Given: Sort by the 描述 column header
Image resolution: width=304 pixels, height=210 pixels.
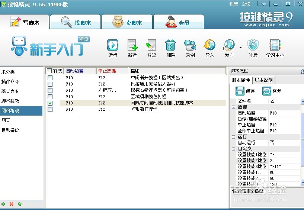Looking at the screenshot, I should coord(177,71).
